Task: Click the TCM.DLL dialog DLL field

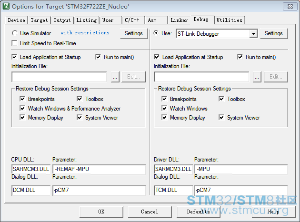Action: 173,191
